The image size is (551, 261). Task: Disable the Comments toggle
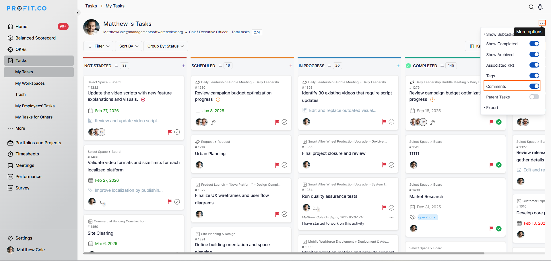pos(534,86)
